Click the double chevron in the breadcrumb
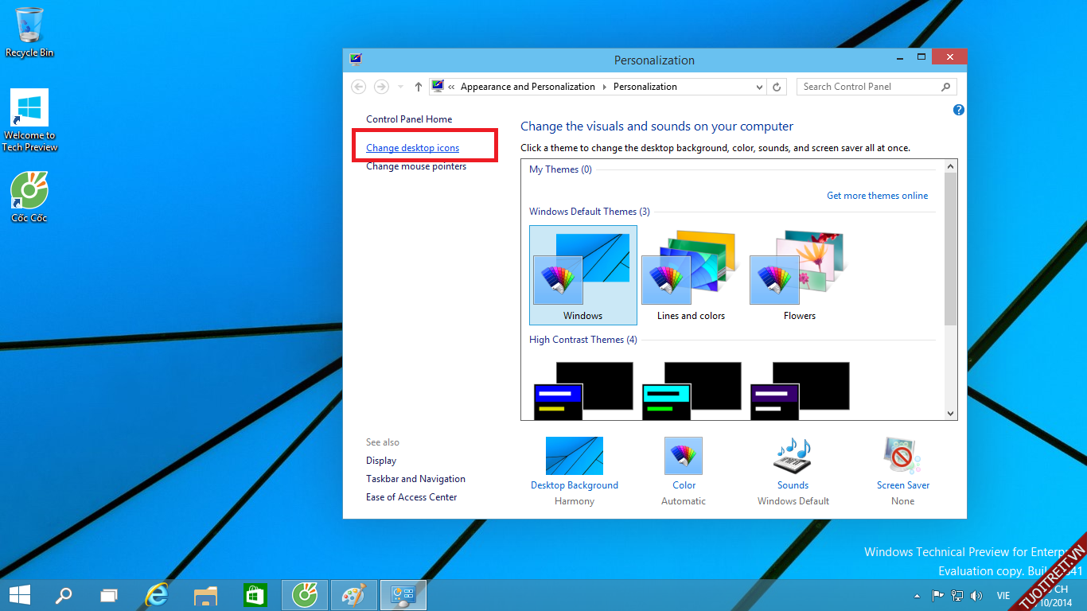The image size is (1087, 611). pos(451,87)
